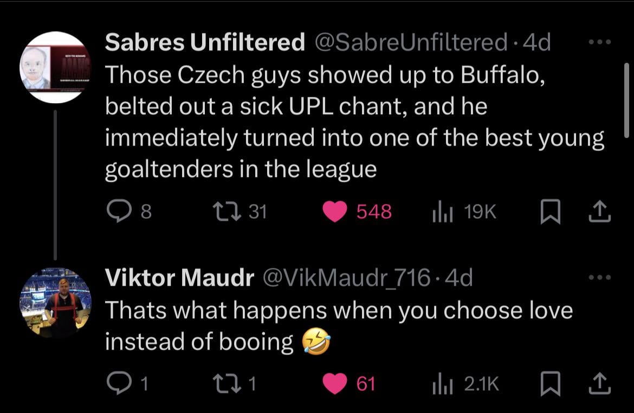Bookmark Viktor Maudr's reply

pos(551,384)
